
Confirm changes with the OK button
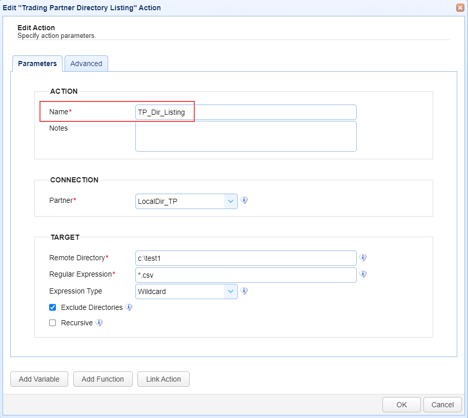coord(401,405)
